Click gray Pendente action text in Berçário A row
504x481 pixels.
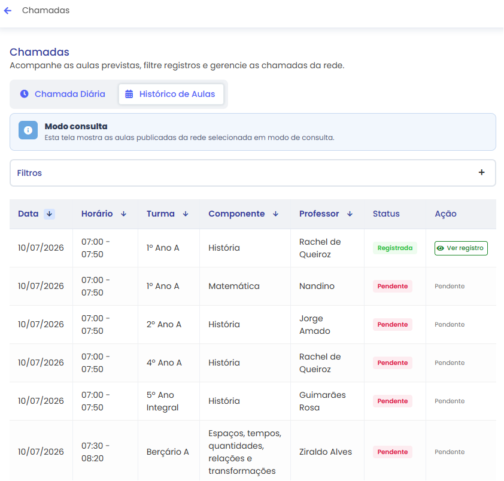[450, 452]
